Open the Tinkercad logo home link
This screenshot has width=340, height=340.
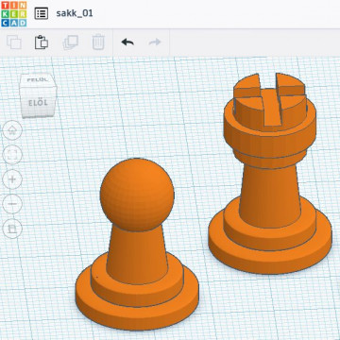tap(14, 13)
